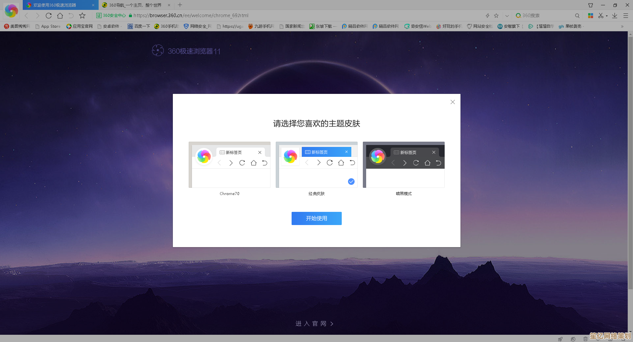Follow the 进入官网 link
The height and width of the screenshot is (342, 633).
coord(314,324)
